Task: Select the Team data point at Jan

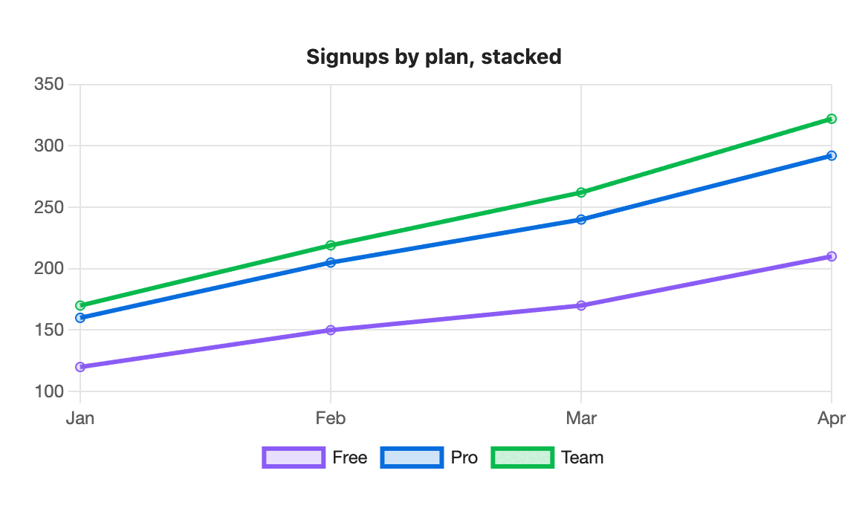Action: coord(80,305)
